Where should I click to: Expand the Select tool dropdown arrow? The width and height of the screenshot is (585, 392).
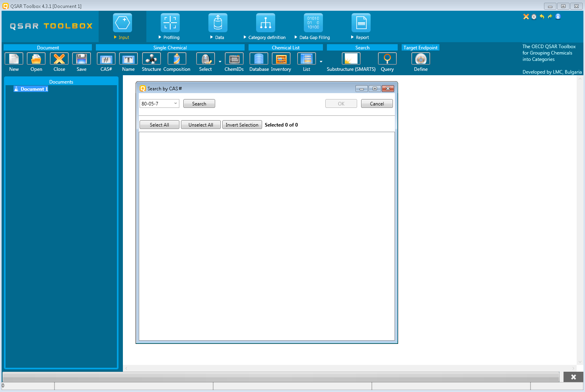220,62
